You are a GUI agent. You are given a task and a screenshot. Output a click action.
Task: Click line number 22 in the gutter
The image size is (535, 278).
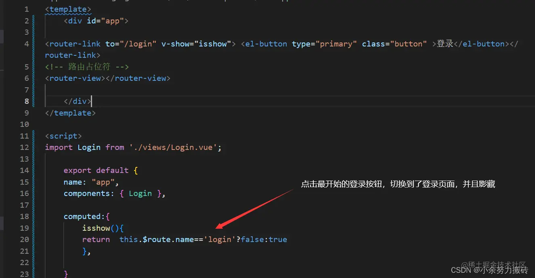pos(25,262)
